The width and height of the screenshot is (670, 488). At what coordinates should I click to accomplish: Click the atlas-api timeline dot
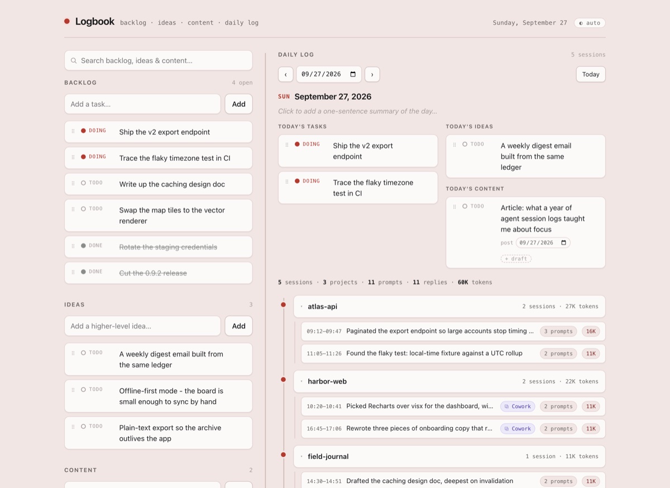pos(283,304)
